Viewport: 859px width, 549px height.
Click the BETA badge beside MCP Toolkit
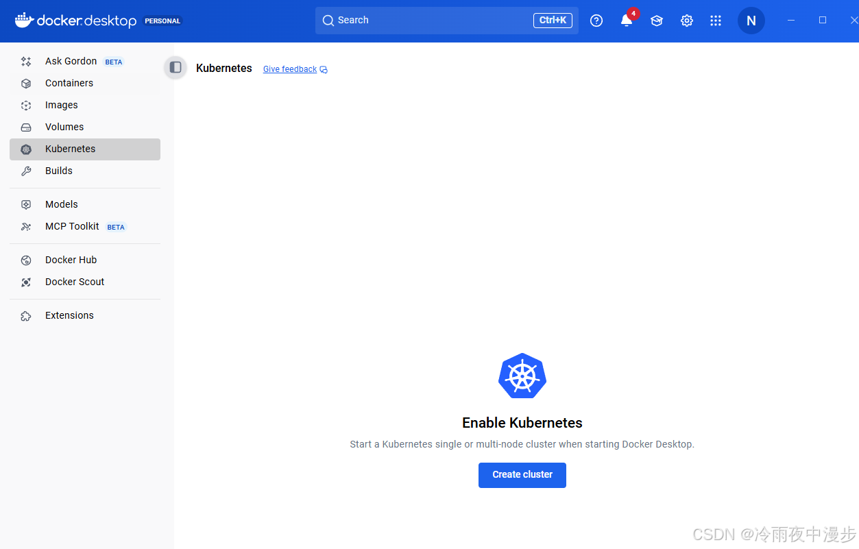[x=116, y=227]
